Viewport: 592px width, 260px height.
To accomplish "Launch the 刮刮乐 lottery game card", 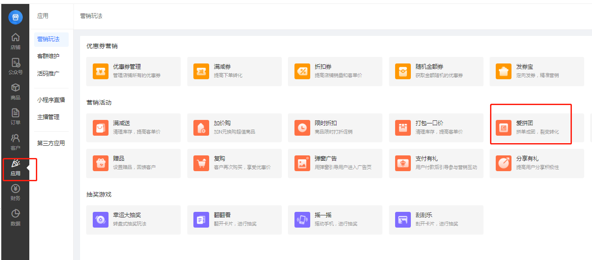I will [x=436, y=220].
